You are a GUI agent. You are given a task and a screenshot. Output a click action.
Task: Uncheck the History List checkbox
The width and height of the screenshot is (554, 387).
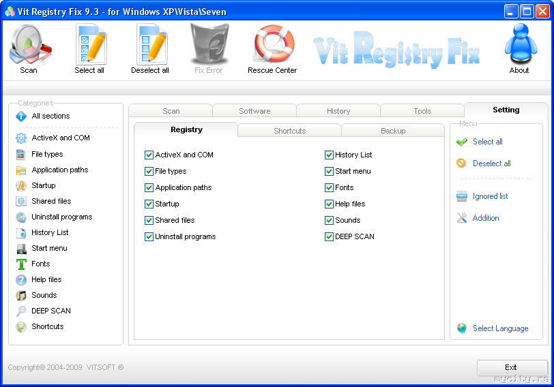click(x=329, y=155)
